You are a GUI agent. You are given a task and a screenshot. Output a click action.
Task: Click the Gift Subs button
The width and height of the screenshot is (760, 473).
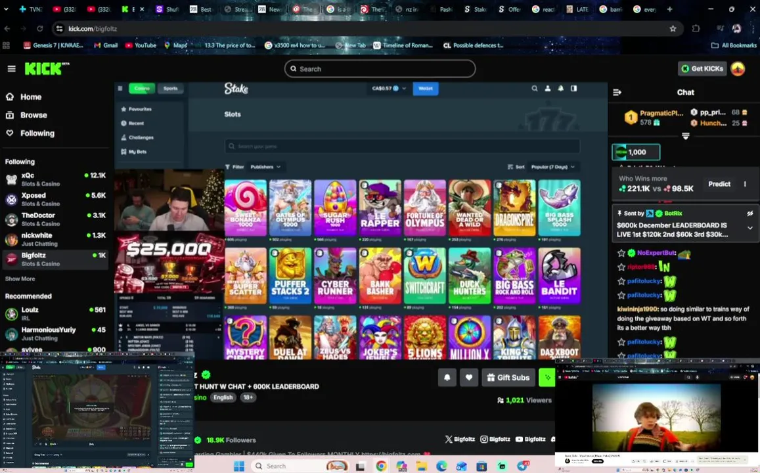(508, 378)
